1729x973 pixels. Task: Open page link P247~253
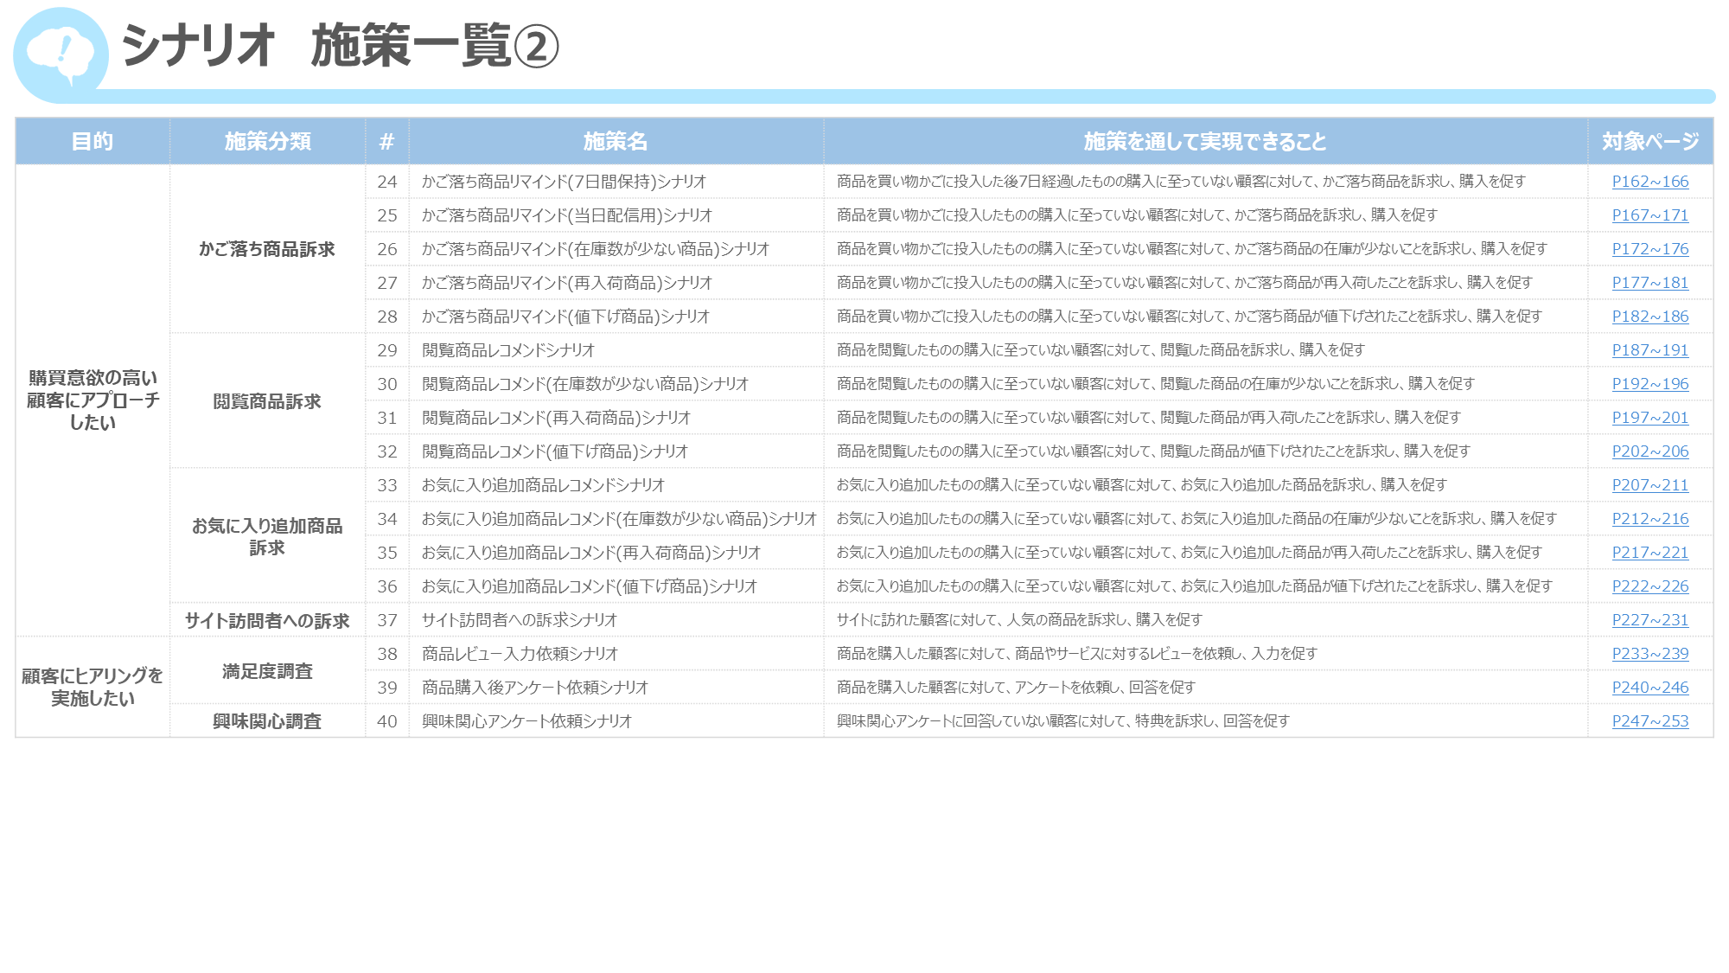tap(1649, 721)
